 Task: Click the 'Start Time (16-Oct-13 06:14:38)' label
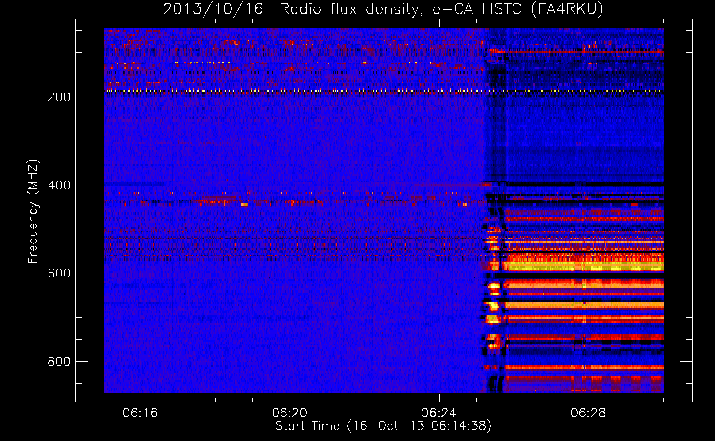point(383,426)
